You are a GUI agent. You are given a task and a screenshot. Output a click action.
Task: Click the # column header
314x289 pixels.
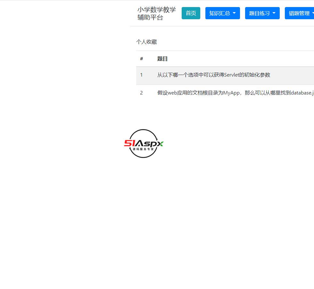(x=141, y=59)
